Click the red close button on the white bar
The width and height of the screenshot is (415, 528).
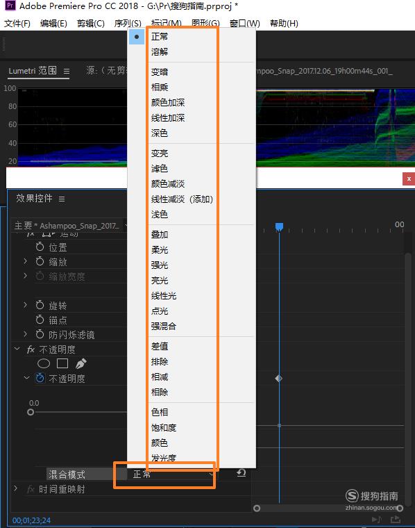[x=409, y=179]
